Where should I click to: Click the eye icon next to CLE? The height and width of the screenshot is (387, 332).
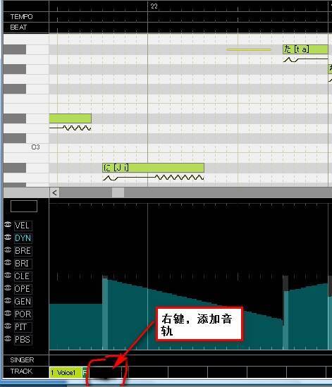(x=8, y=276)
